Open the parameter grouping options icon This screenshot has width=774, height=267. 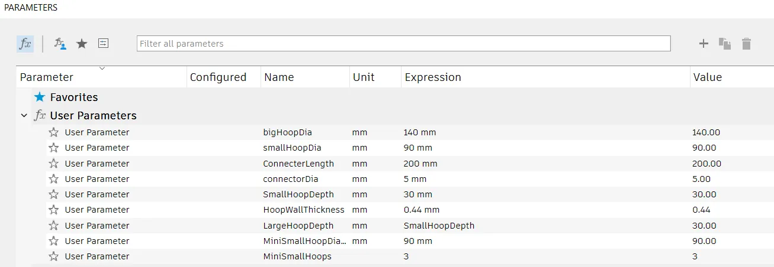click(104, 43)
